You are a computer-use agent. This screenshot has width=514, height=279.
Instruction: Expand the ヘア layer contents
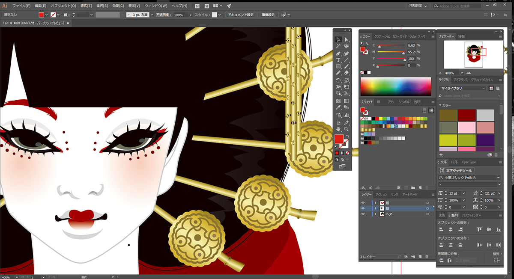[376, 214]
